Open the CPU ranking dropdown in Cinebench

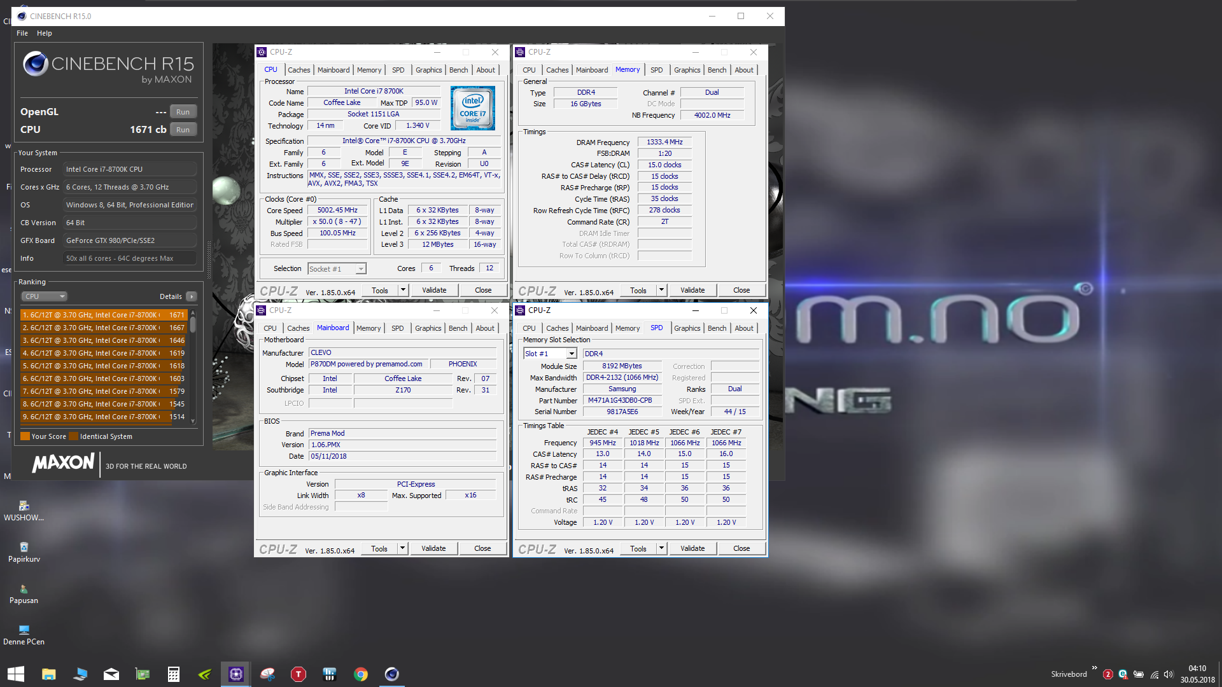[x=45, y=296]
